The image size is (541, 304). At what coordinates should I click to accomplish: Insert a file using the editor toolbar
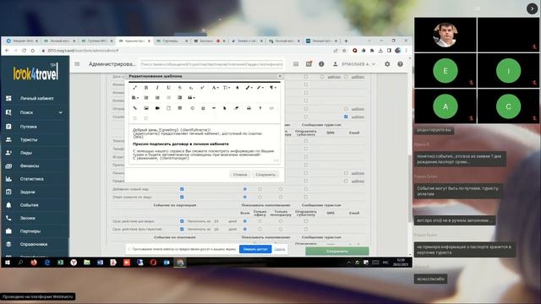[168, 108]
